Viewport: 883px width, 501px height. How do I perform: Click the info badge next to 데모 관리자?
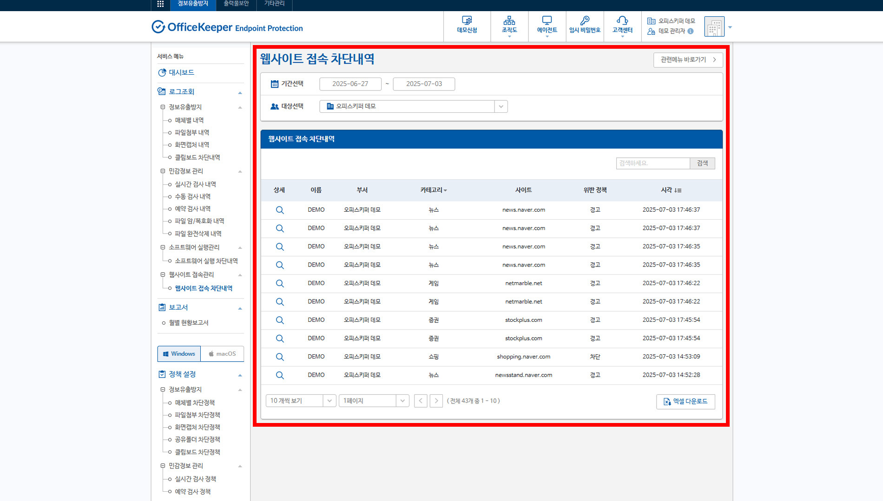[x=691, y=31]
